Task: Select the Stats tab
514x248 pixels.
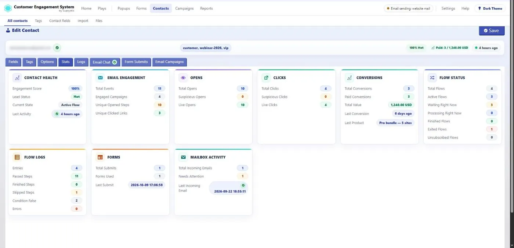Action: [66, 62]
